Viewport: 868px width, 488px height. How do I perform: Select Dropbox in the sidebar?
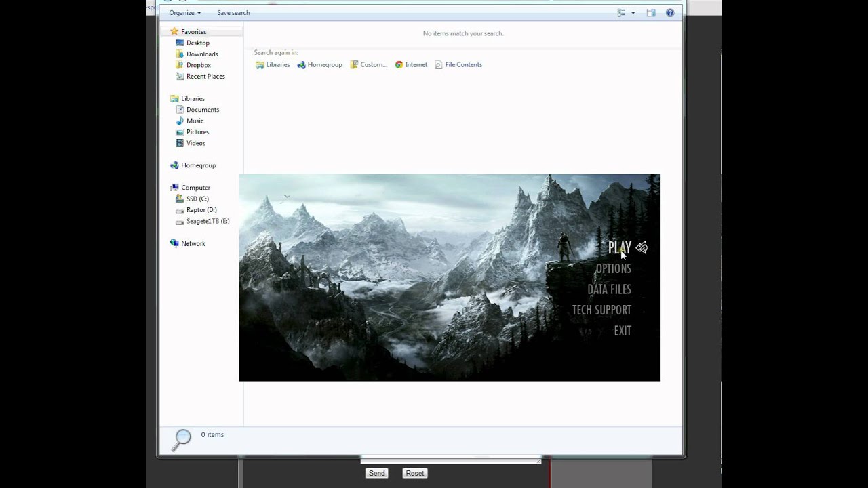point(199,65)
